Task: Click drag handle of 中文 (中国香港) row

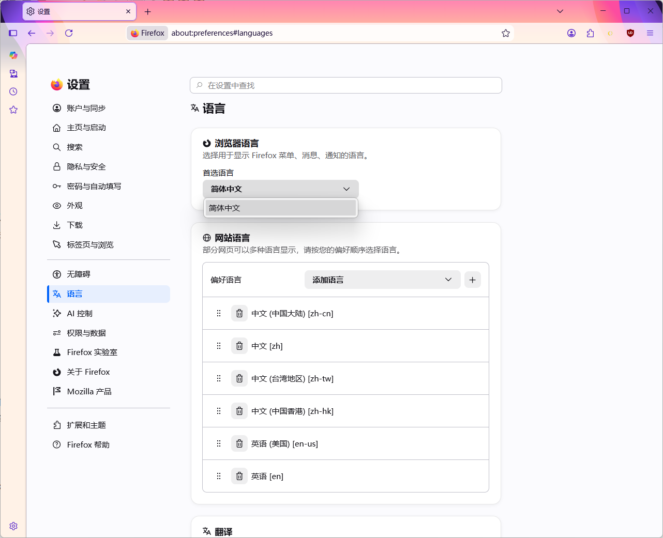Action: tap(219, 411)
